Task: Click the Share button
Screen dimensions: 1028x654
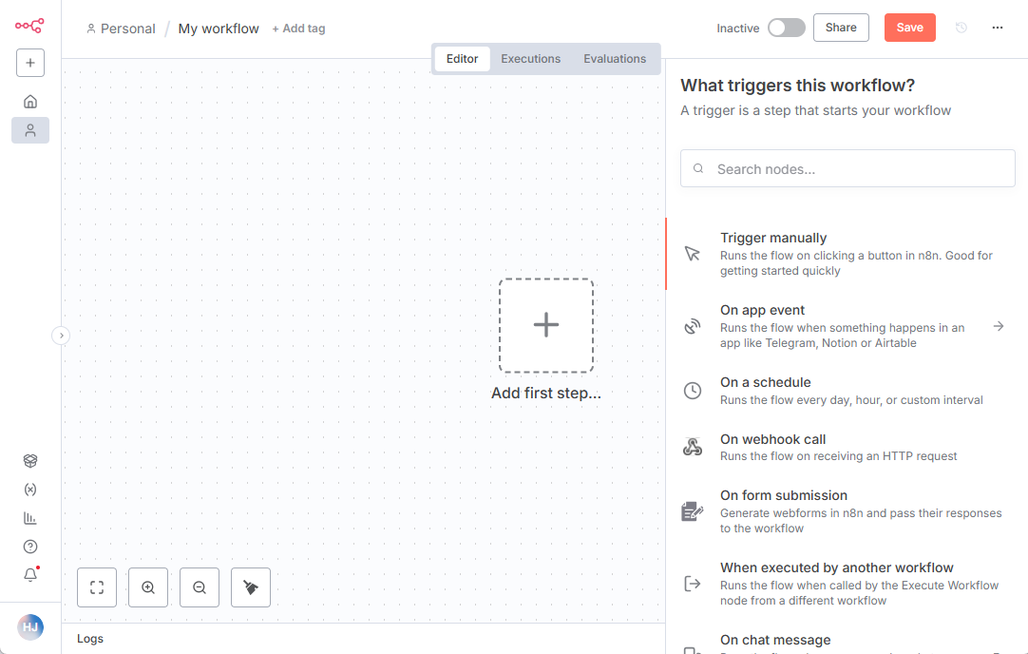Action: pyautogui.click(x=841, y=28)
